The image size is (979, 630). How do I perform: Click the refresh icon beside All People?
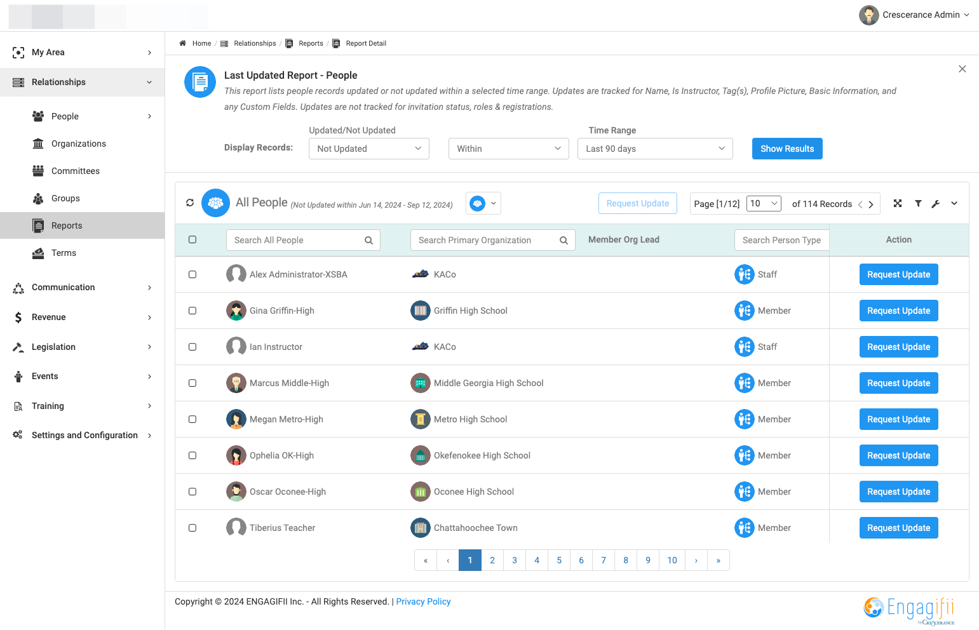pos(190,203)
